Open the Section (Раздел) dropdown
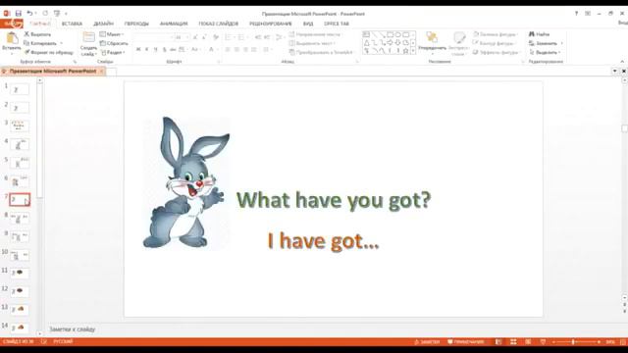628x353 pixels. coord(113,52)
